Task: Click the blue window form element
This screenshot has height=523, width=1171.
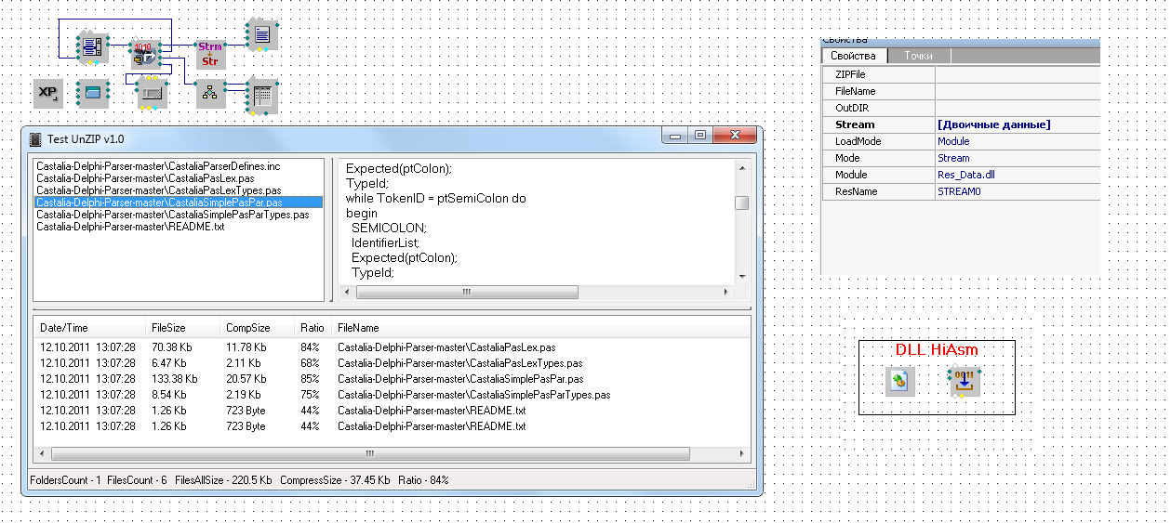Action: click(x=92, y=92)
